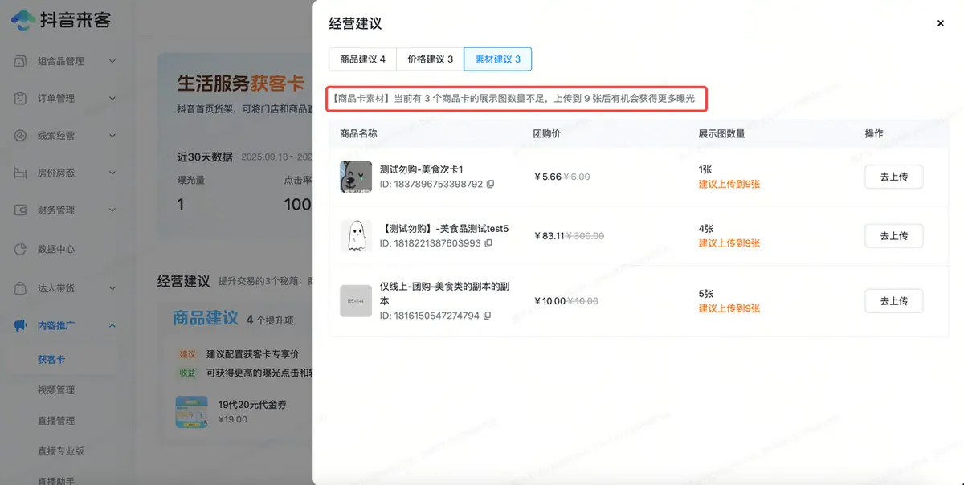Screen dimensions: 964x485
Task: Expand the 组合品管理 menu chevron
Action: coord(112,61)
